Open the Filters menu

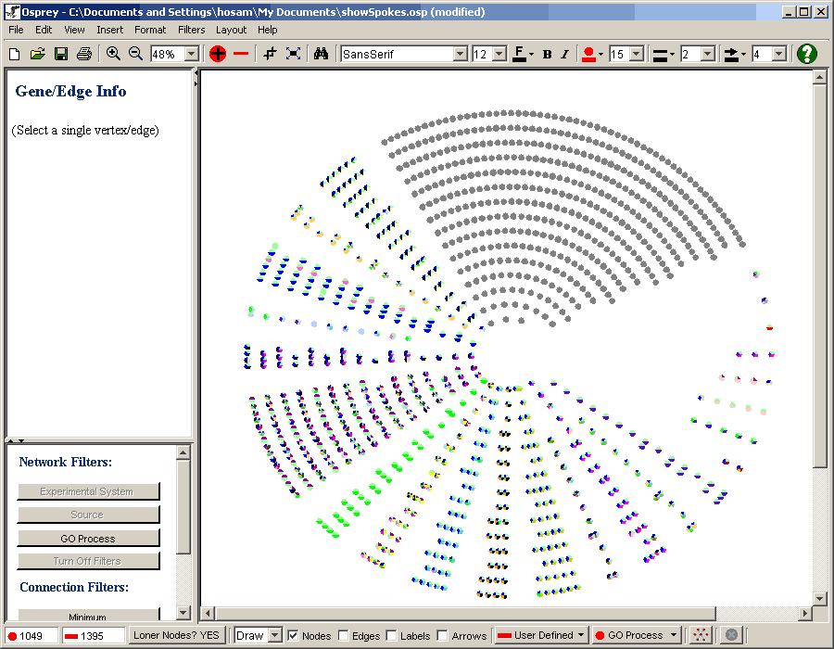tap(191, 30)
